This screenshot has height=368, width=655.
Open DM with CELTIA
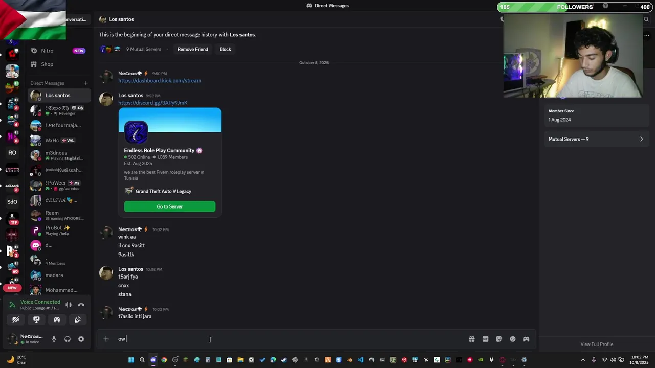[x=59, y=200]
